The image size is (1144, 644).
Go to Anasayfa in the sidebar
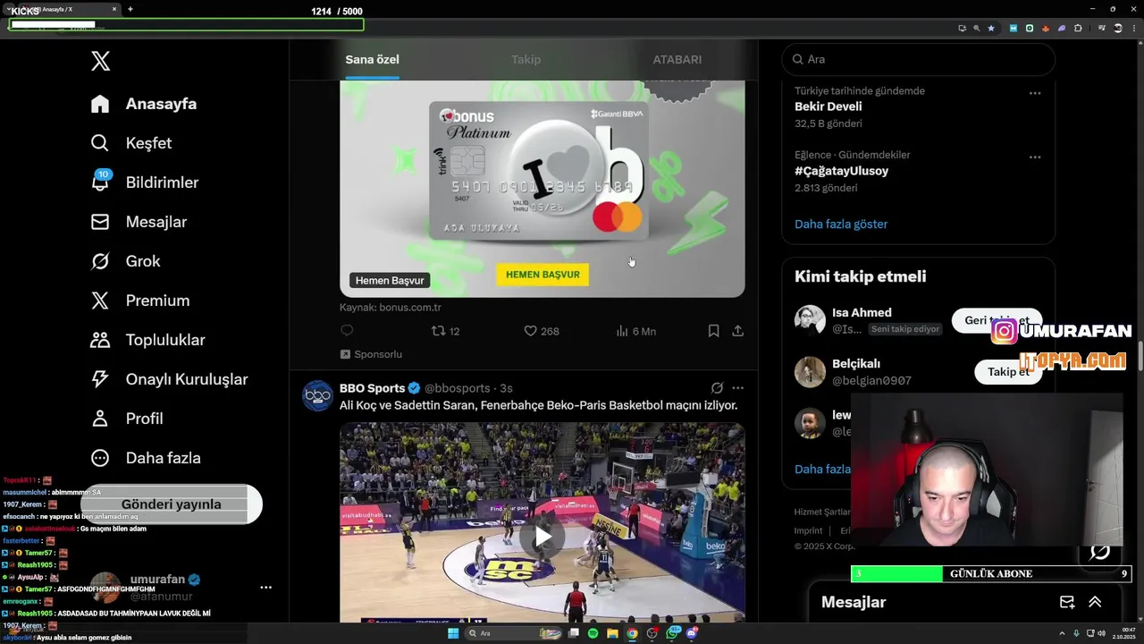click(144, 104)
